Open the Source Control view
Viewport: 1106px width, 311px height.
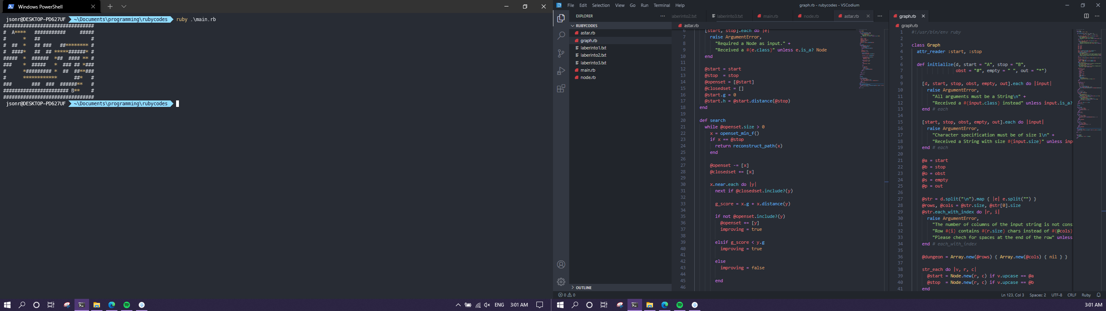click(x=561, y=54)
